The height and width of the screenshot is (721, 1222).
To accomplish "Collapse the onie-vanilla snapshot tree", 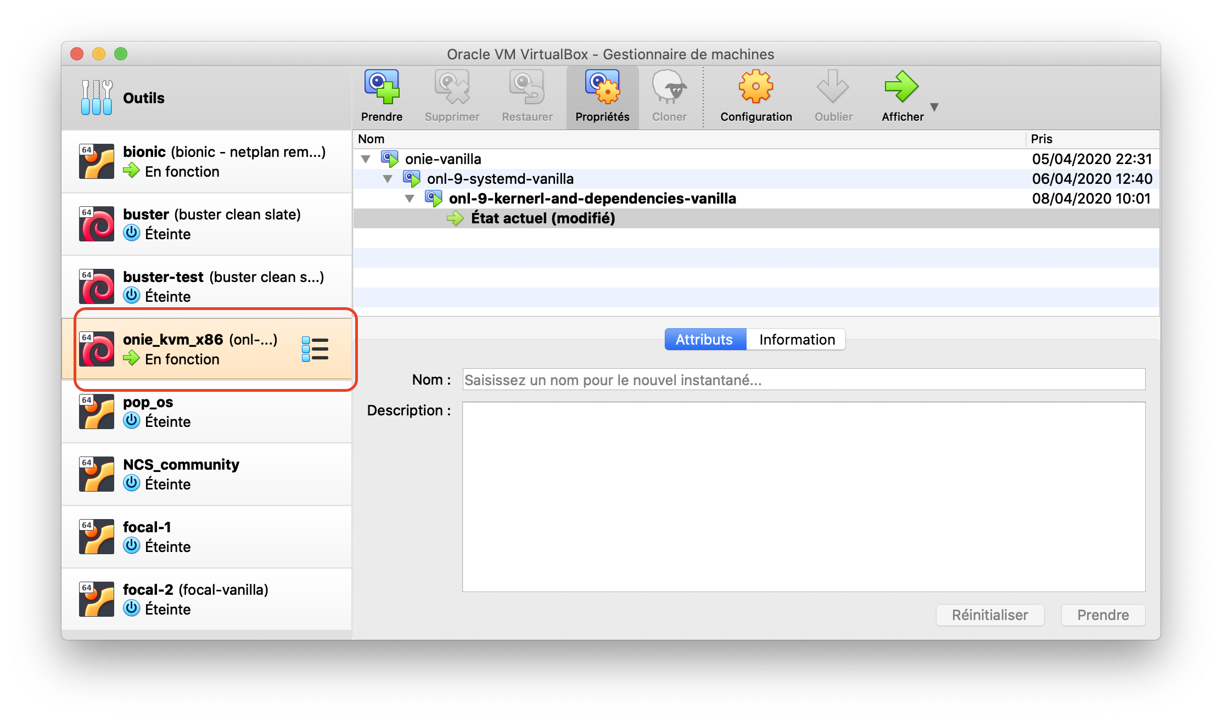I will [x=366, y=159].
